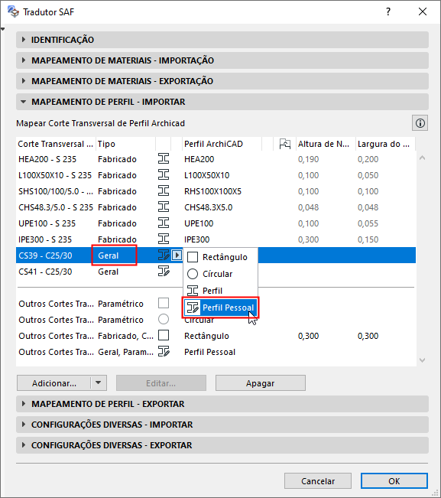This screenshot has height=498, width=441.
Task: Click the custom profile icon in CS39 row
Action: click(164, 255)
